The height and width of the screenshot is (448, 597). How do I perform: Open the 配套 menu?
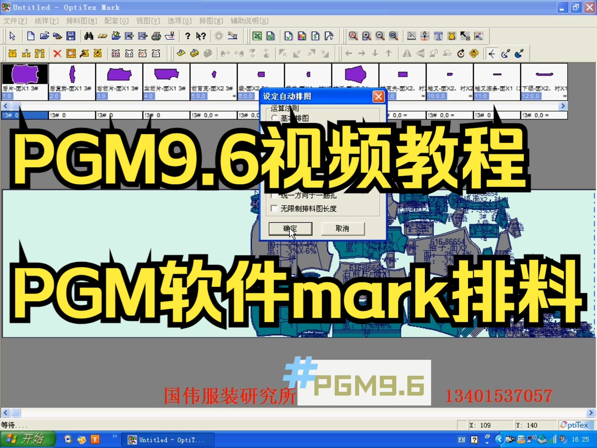(x=116, y=21)
